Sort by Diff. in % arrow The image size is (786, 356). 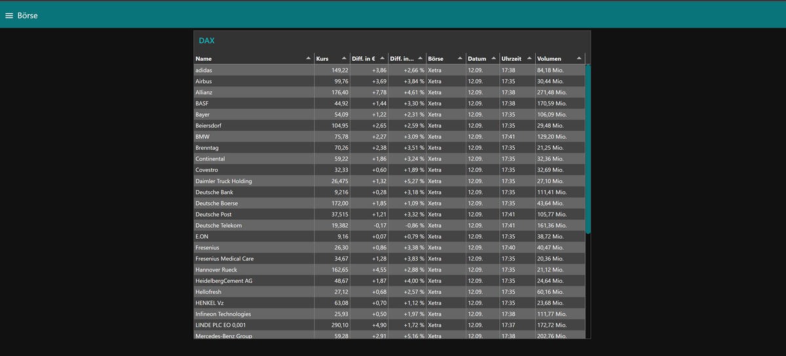tap(420, 59)
